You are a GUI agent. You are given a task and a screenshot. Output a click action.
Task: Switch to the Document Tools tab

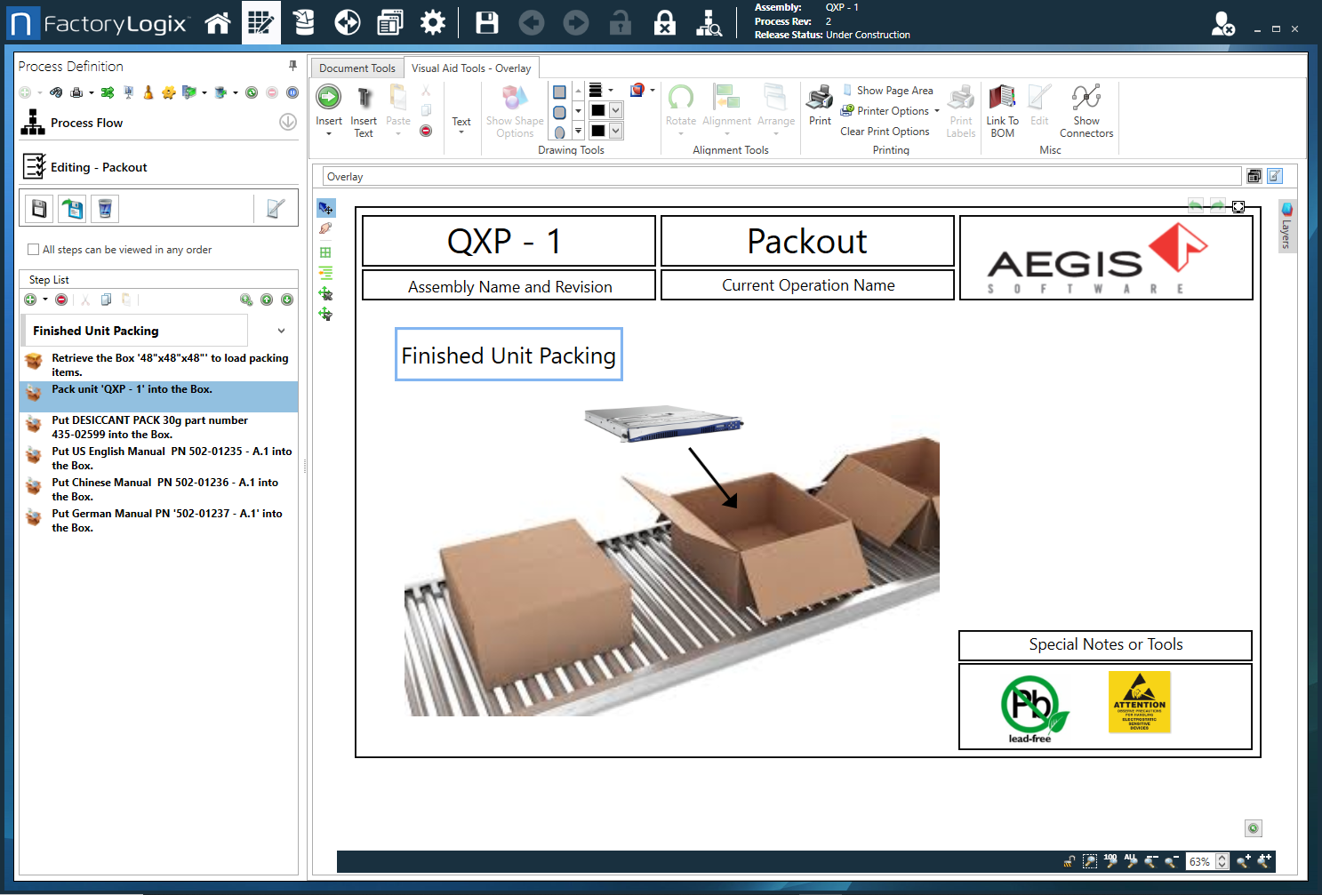coord(357,68)
